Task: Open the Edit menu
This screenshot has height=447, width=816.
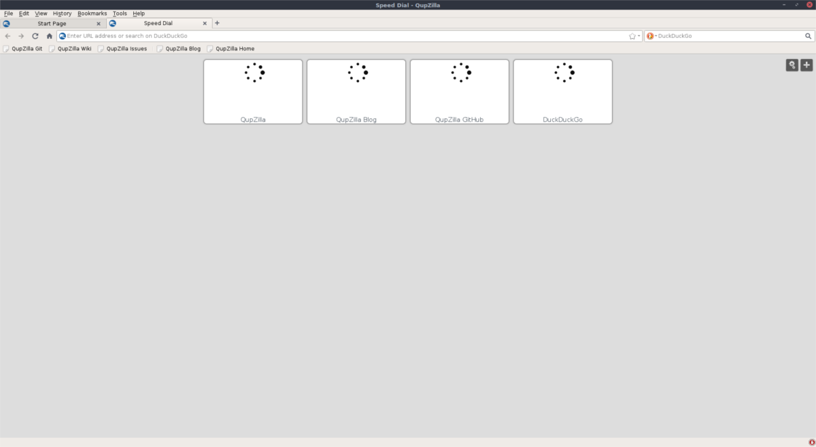Action: (x=24, y=14)
